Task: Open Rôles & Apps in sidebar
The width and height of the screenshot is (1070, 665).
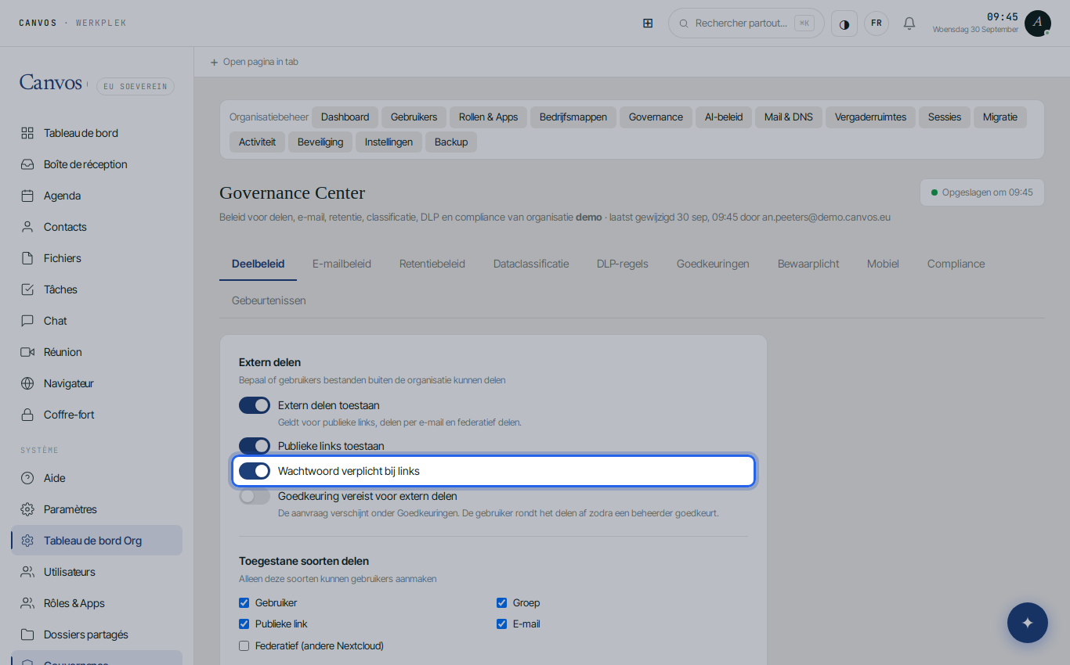Action: [97, 603]
